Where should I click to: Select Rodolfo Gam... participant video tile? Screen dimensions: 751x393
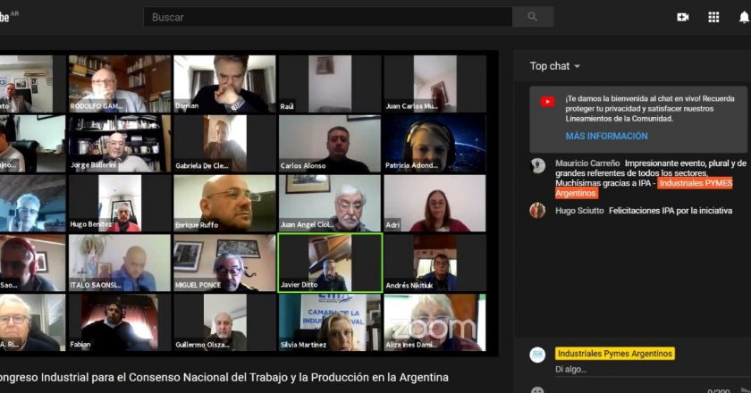click(120, 84)
